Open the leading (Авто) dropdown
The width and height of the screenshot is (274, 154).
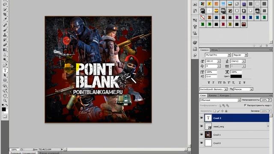244,61
